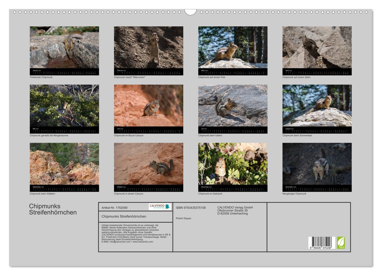The width and height of the screenshot is (381, 275).
Task: Click the Dezember calendar strip
Action: click(x=317, y=188)
